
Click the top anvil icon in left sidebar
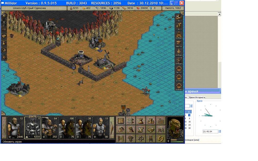4,16
